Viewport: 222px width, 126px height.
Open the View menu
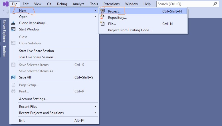38,4
